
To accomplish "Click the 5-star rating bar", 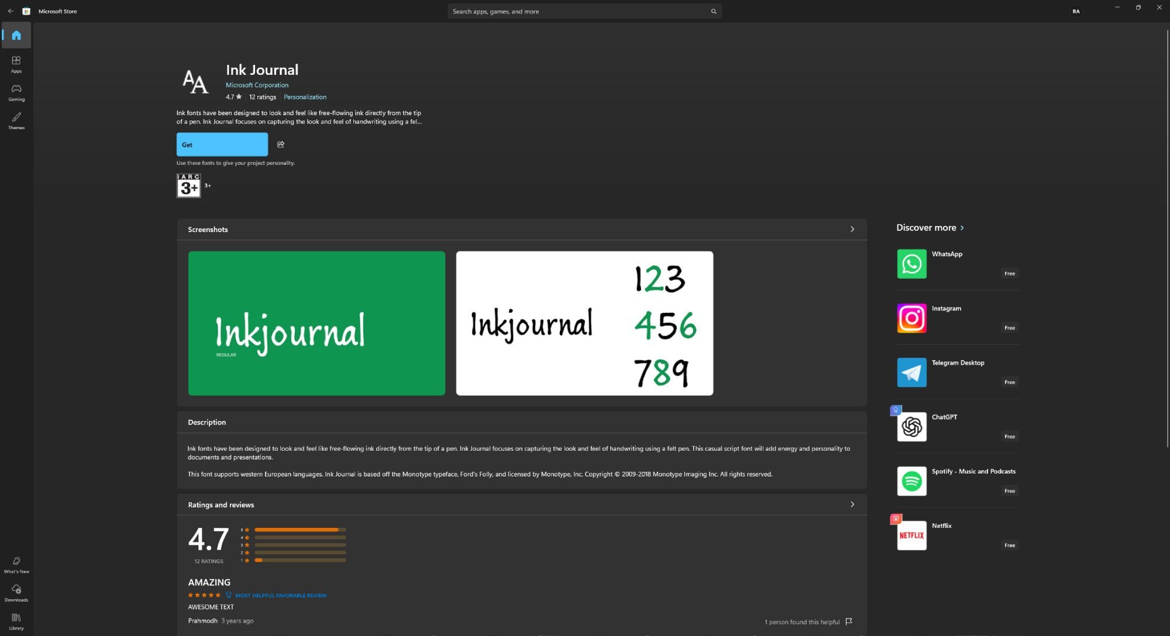I will [x=300, y=530].
